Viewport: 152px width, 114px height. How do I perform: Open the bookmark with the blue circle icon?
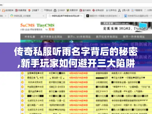click(137, 10)
